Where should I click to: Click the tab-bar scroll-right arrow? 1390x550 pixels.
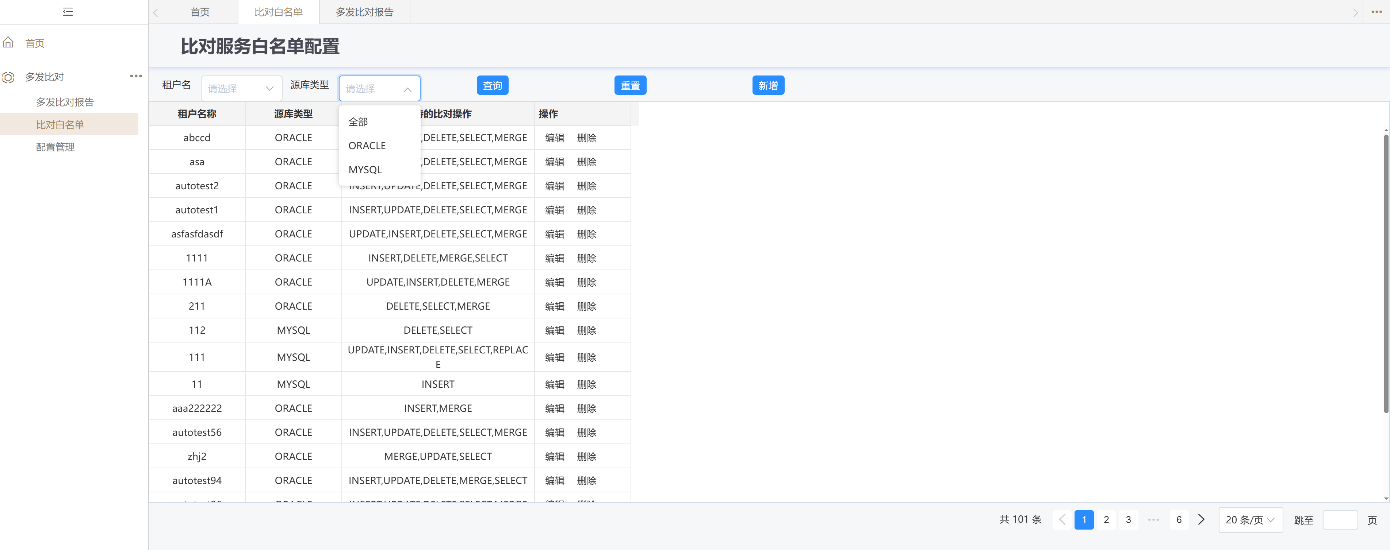[x=1355, y=12]
